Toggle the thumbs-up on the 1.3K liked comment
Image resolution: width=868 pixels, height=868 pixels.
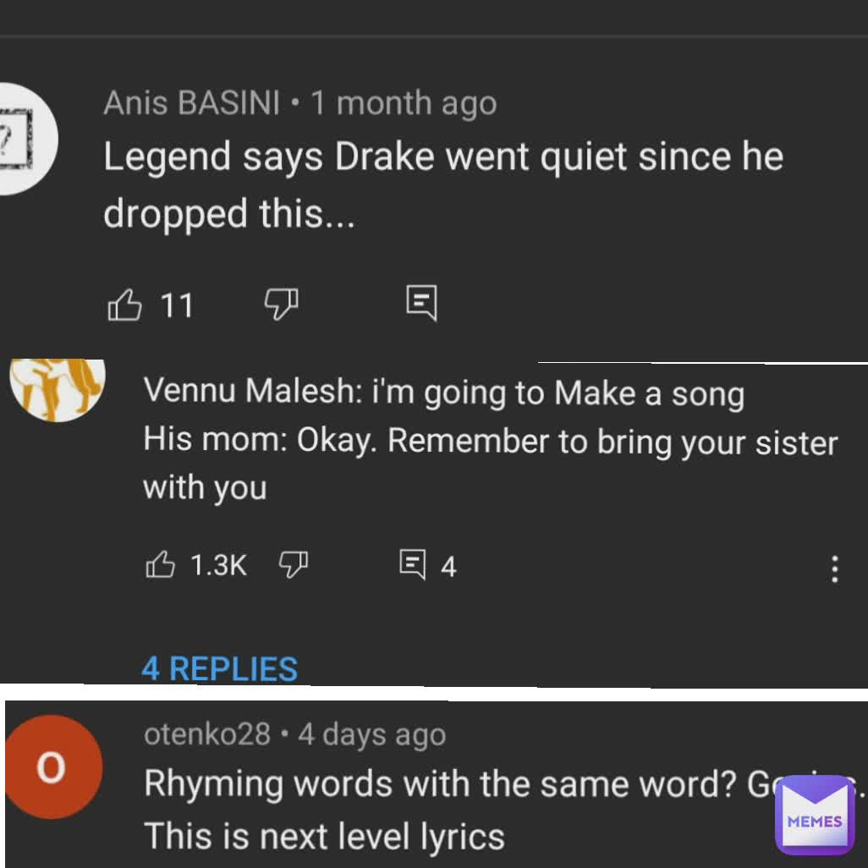(x=160, y=566)
